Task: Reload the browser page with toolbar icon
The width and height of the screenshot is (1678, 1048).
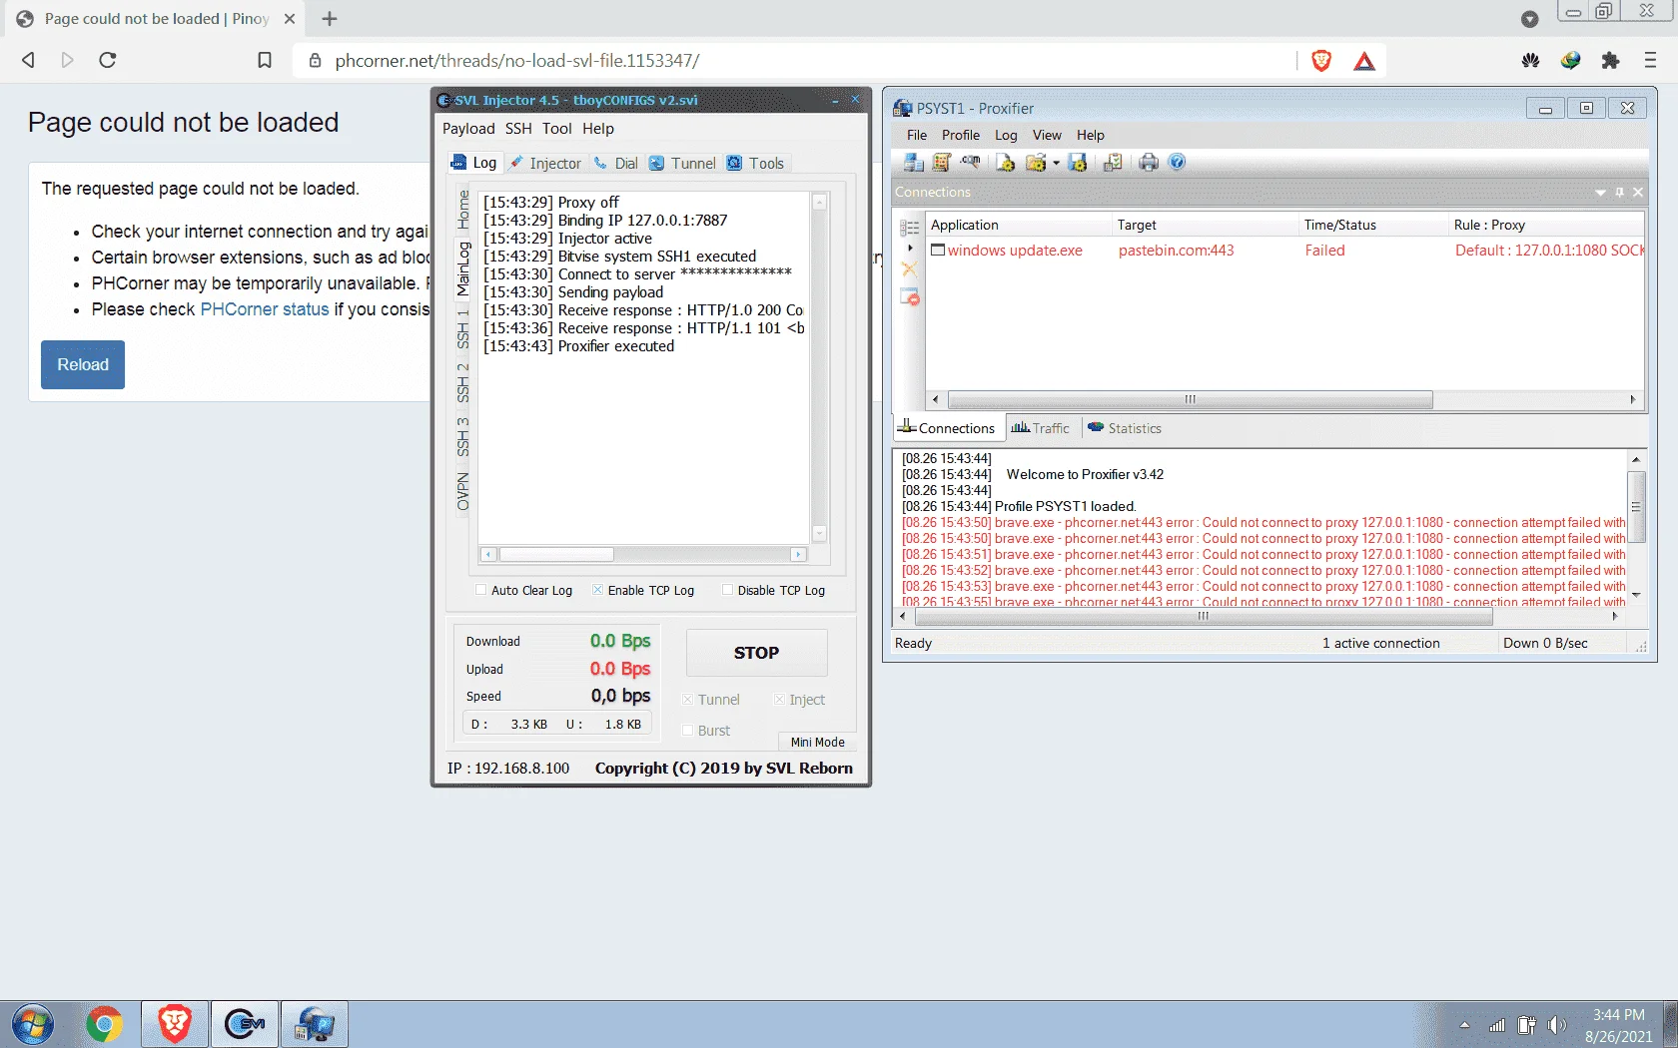Action: (x=108, y=61)
